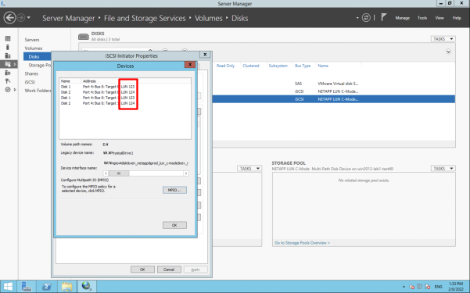Select the Dashboard icon in the left sidebar
This screenshot has width=470, height=293.
click(8, 38)
